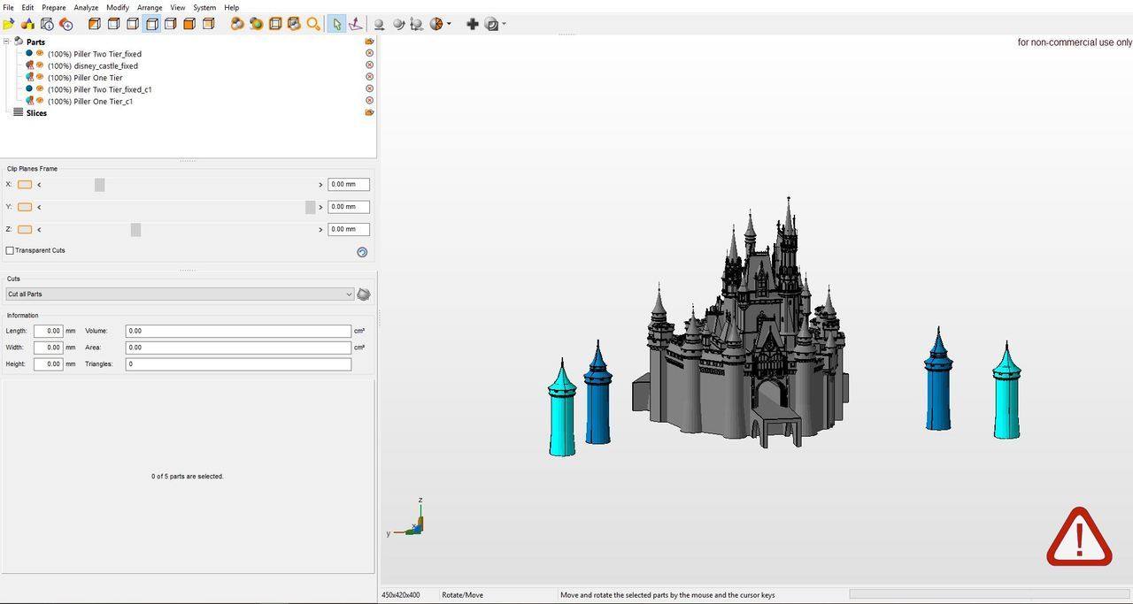Select the green arrow selection mode tool
1133x604 pixels.
click(336, 24)
